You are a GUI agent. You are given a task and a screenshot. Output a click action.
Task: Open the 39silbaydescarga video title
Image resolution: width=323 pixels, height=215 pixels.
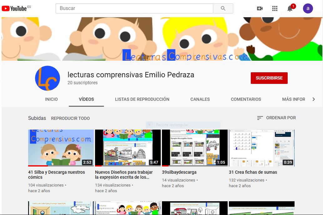tap(179, 172)
